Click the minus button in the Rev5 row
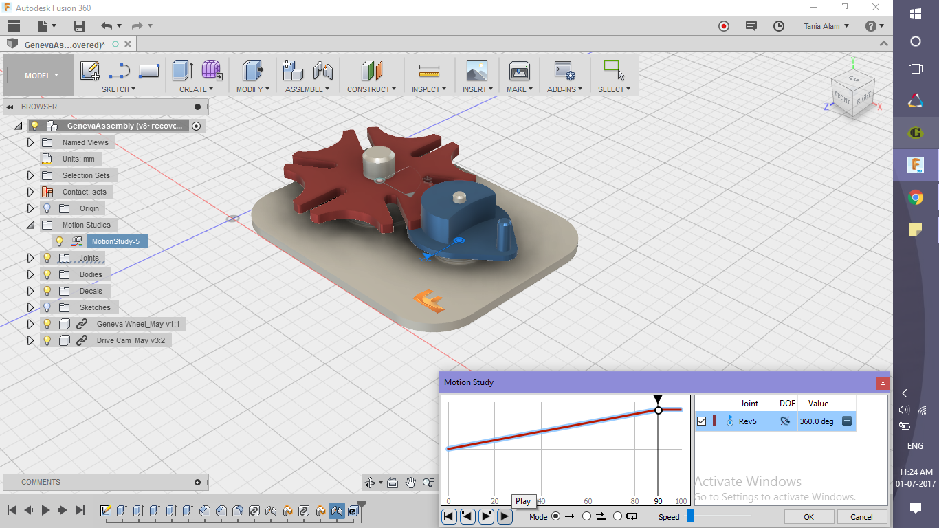The image size is (939, 528). [847, 421]
